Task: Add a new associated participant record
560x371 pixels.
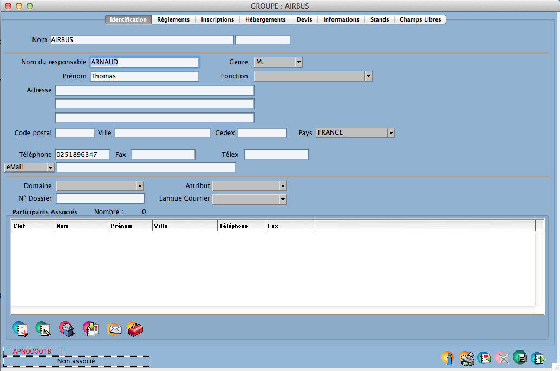Action: click(x=21, y=329)
